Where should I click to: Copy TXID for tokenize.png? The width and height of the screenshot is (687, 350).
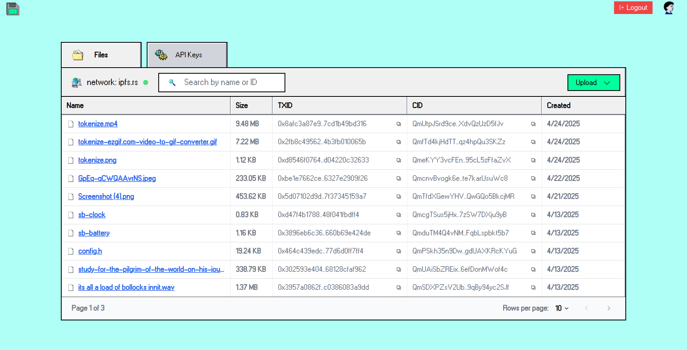click(399, 160)
